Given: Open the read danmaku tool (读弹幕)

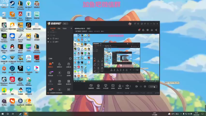Looking at the screenshot, I should pyautogui.click(x=68, y=74).
